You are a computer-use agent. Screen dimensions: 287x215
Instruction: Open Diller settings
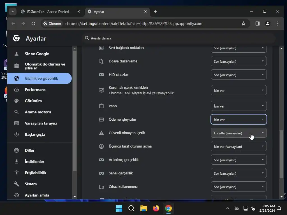tap(39, 150)
